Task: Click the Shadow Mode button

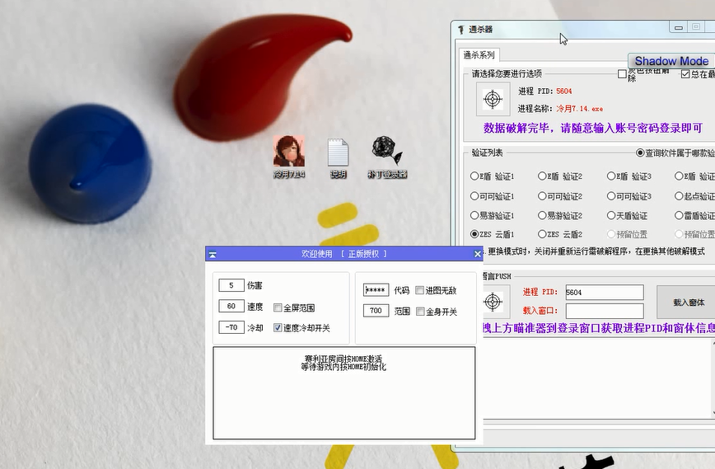Action: click(x=671, y=61)
